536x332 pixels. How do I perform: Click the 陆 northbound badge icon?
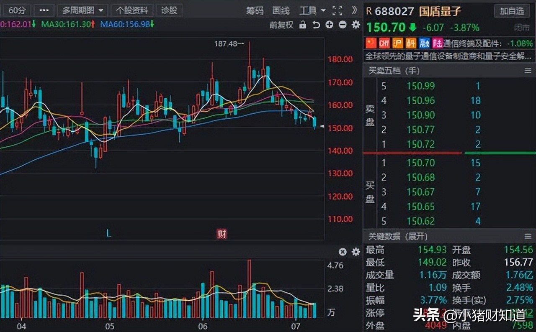437,43
